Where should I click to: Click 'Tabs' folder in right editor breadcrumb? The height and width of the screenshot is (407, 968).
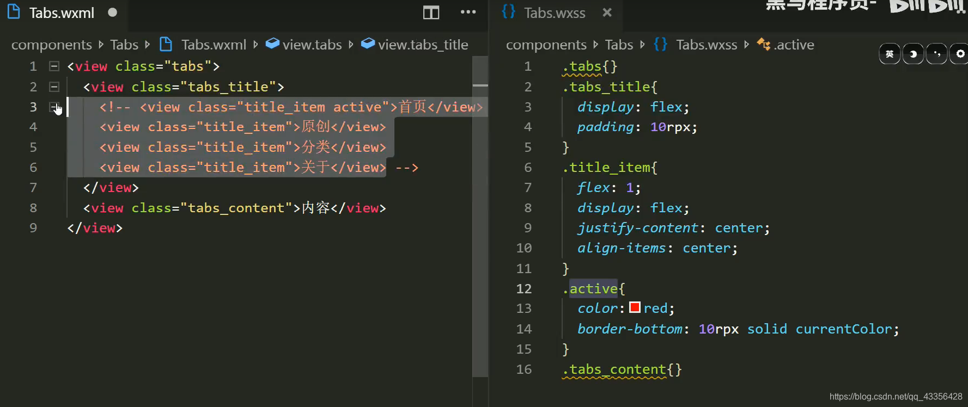tap(619, 45)
